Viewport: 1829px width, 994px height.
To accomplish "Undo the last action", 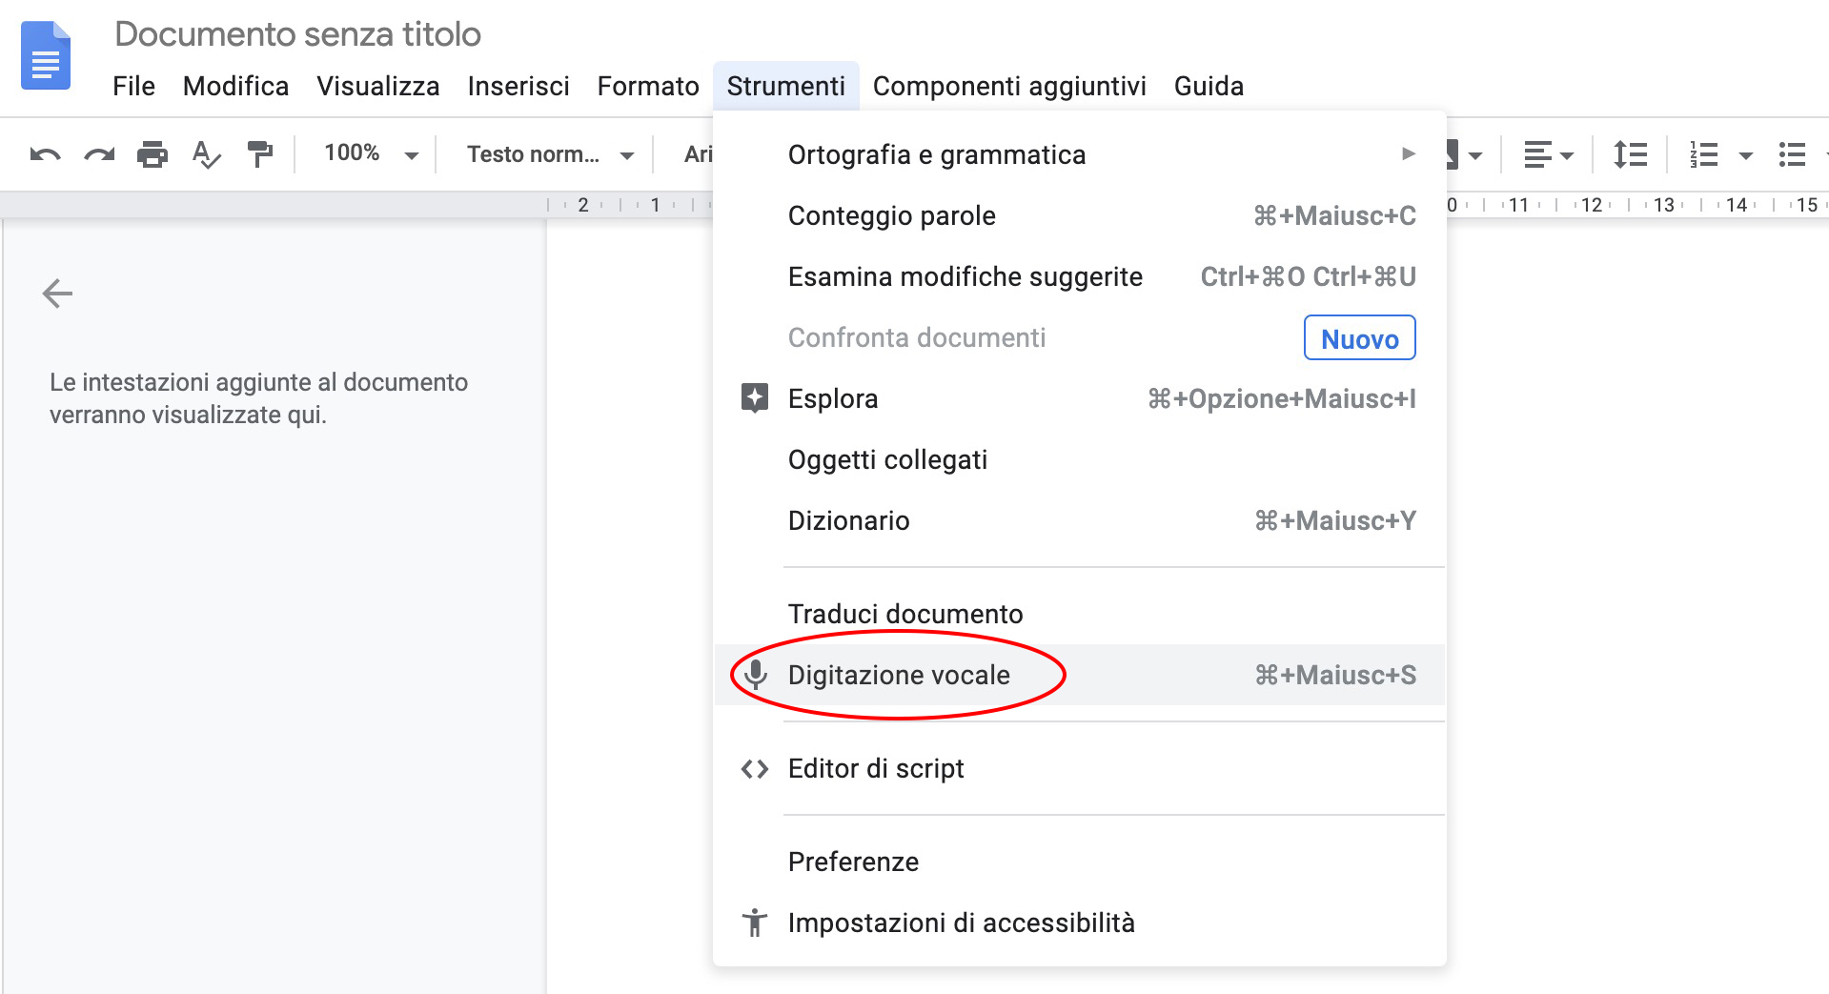I will (x=42, y=153).
